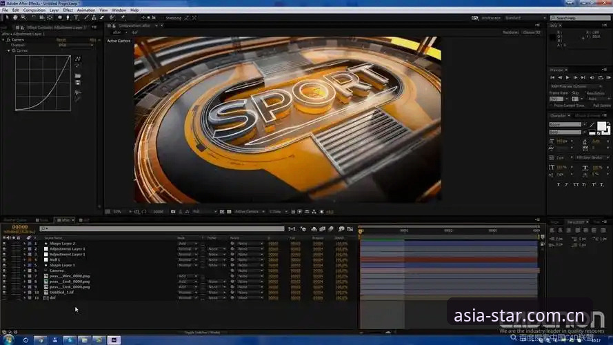Screen dimensions: 613x345
Task: Click the All Caps style button
Action: click(576, 185)
